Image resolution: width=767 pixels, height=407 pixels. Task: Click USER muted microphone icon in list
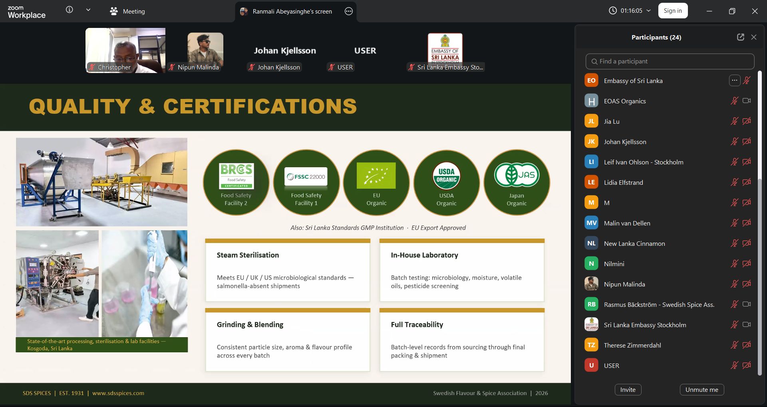pos(734,366)
